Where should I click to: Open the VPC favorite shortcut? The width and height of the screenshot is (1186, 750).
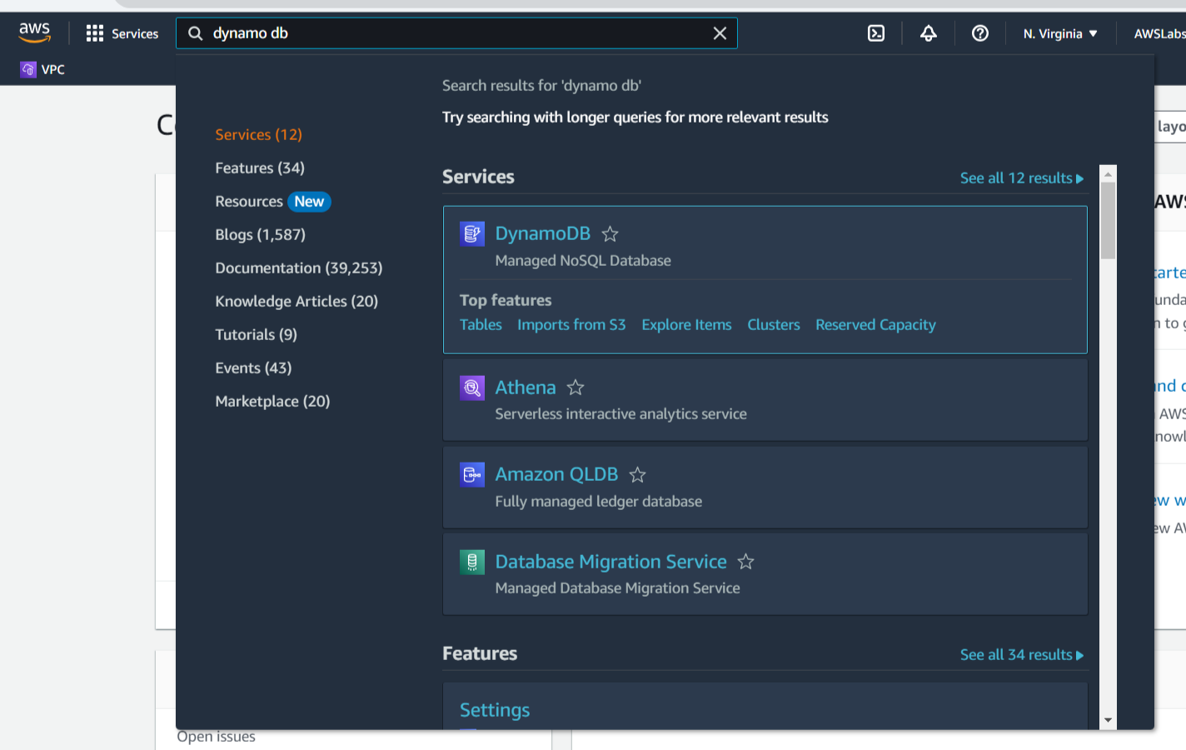tap(42, 69)
